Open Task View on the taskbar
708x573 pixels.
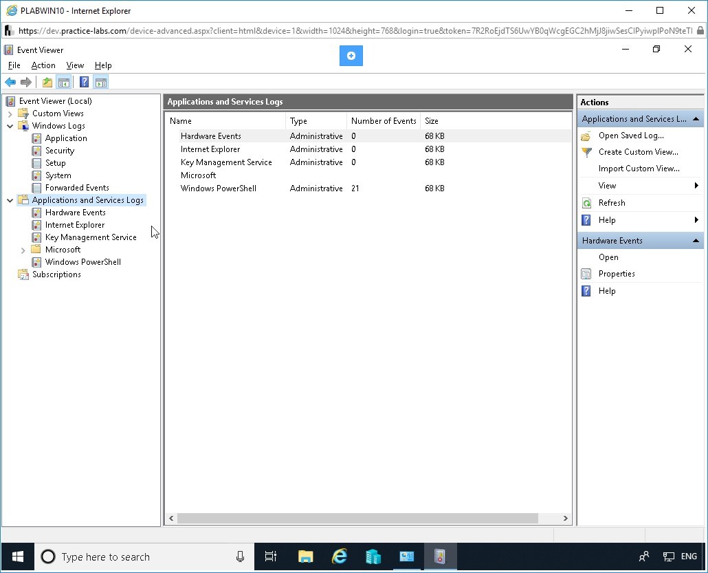click(270, 556)
